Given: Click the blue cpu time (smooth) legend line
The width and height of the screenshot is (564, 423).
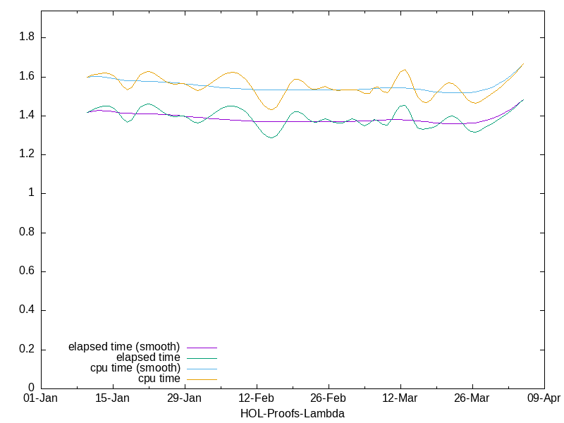Looking at the screenshot, I should [201, 369].
